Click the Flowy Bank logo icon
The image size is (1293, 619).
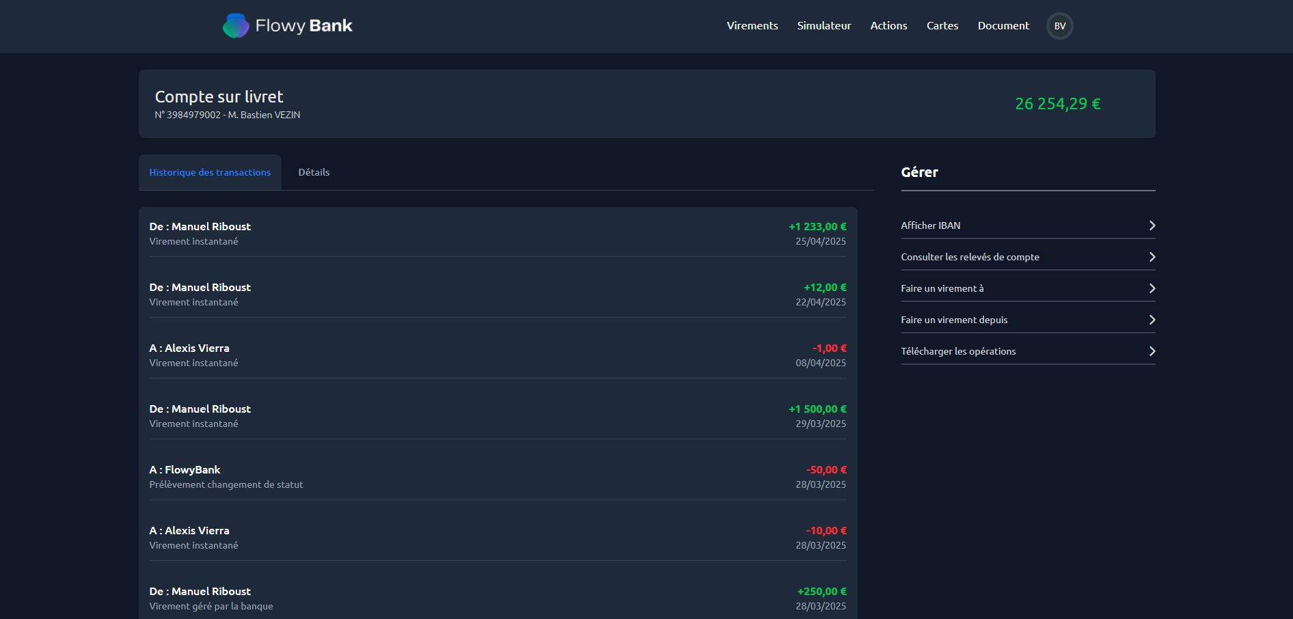[x=236, y=26]
